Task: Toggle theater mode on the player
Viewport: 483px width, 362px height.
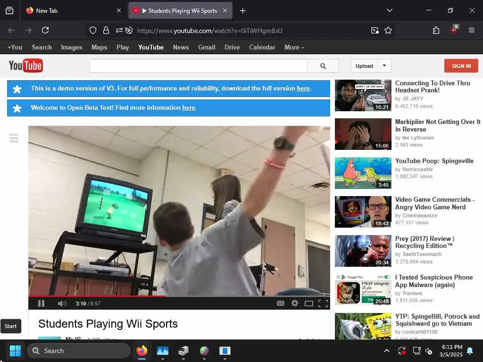Action: pyautogui.click(x=308, y=304)
